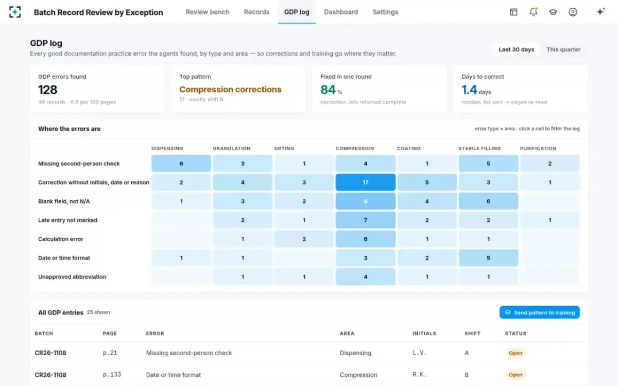Click Purification column header
618x386 pixels.
[x=538, y=148]
